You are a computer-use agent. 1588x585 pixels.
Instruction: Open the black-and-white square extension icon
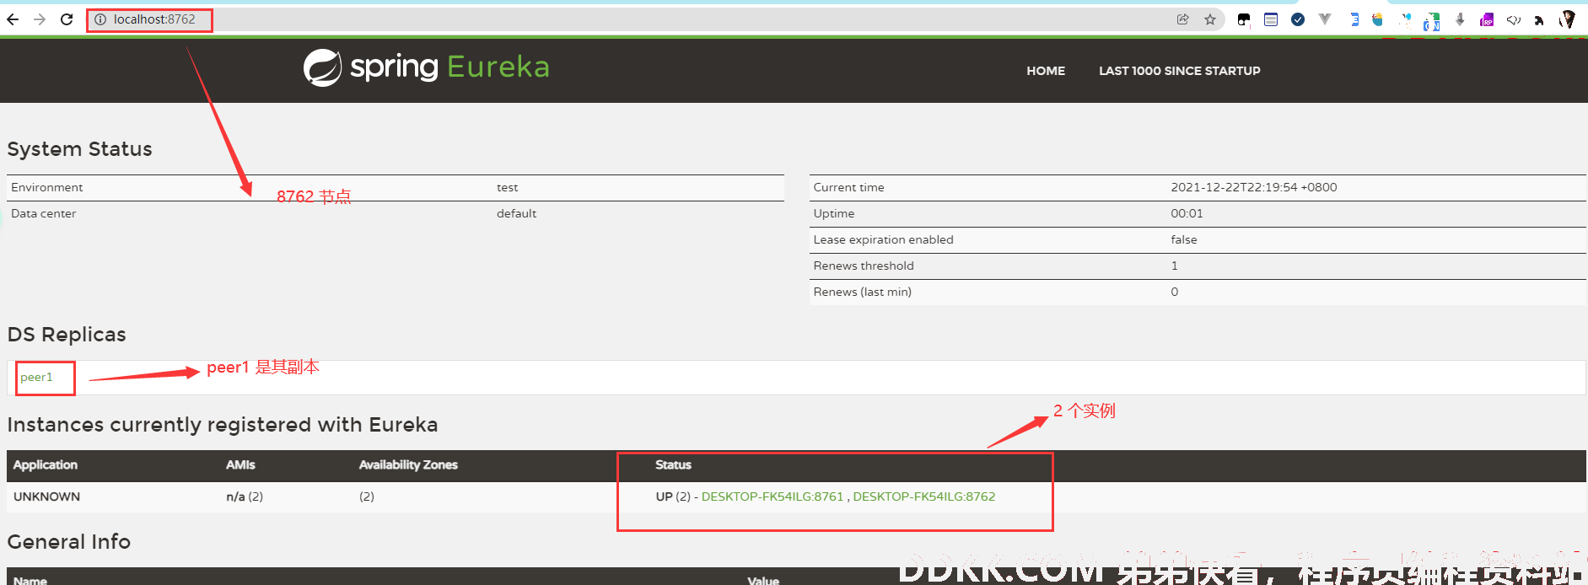point(1244,19)
